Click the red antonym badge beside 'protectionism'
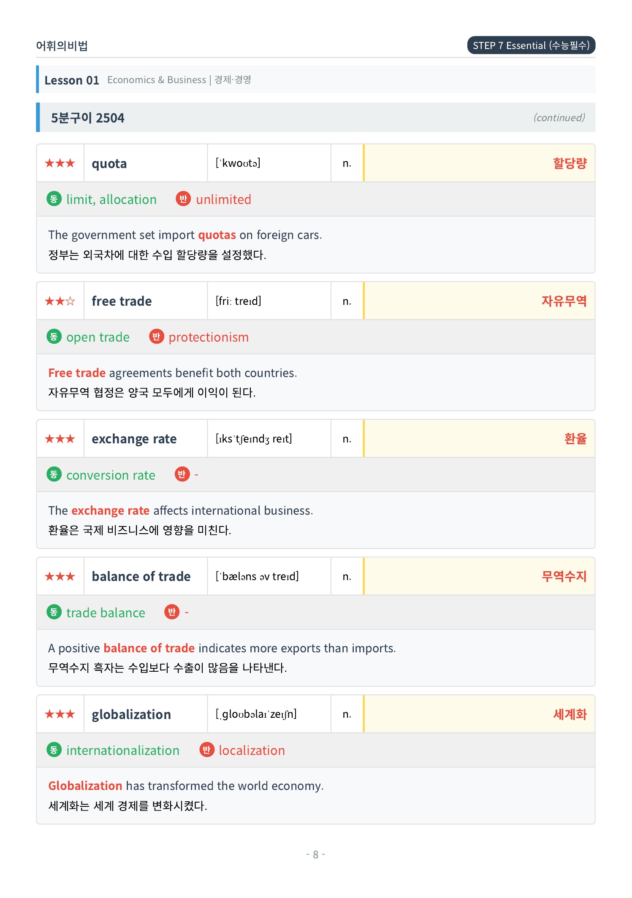632x898 pixels. point(156,336)
